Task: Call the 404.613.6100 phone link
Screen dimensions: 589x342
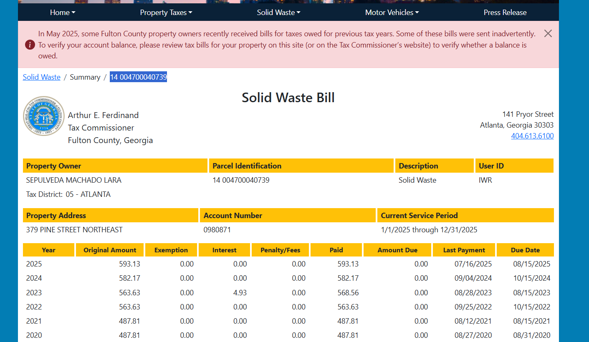Action: pos(532,136)
